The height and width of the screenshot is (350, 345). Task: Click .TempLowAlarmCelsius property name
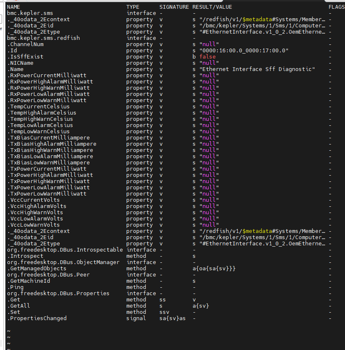[40, 125]
